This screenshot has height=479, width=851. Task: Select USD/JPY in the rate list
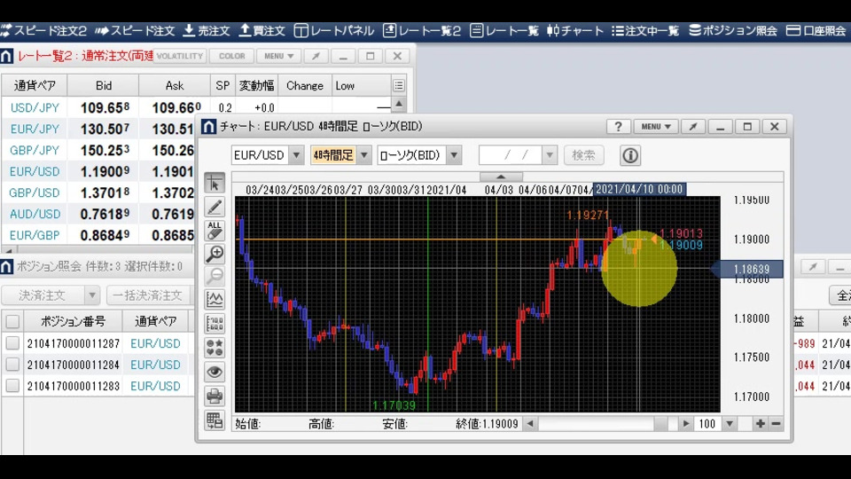[x=35, y=107]
